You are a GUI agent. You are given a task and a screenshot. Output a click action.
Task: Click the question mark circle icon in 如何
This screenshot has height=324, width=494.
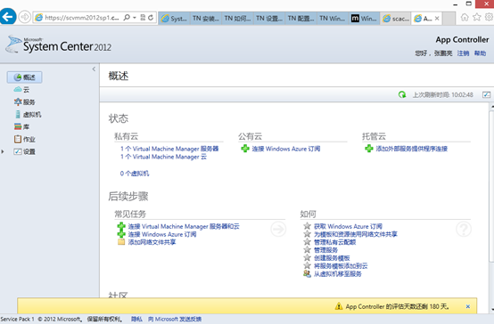point(464,229)
